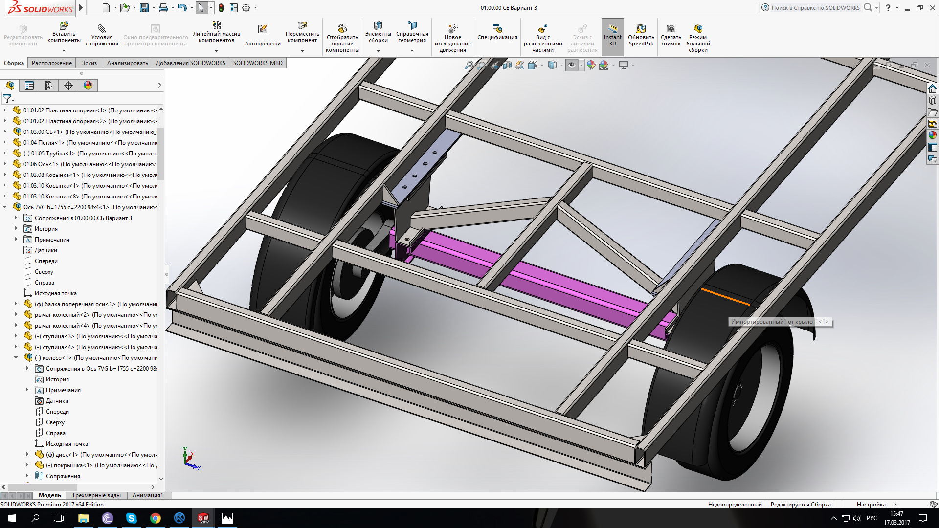
Task: Open the Insert Components (Вставить компоненты) tool
Action: [64, 32]
